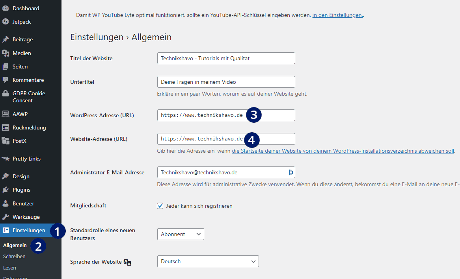
Task: Click the Titel der Website field
Action: [226, 58]
